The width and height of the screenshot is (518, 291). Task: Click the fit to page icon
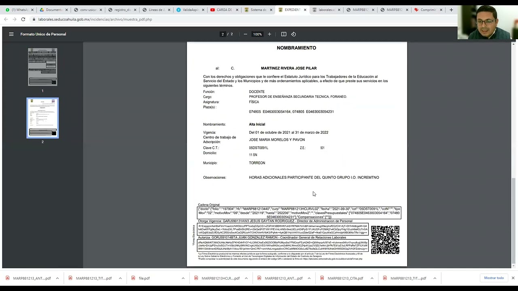[x=284, y=34]
